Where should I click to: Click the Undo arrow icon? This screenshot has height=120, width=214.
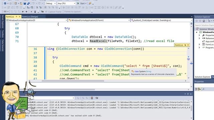33,3
